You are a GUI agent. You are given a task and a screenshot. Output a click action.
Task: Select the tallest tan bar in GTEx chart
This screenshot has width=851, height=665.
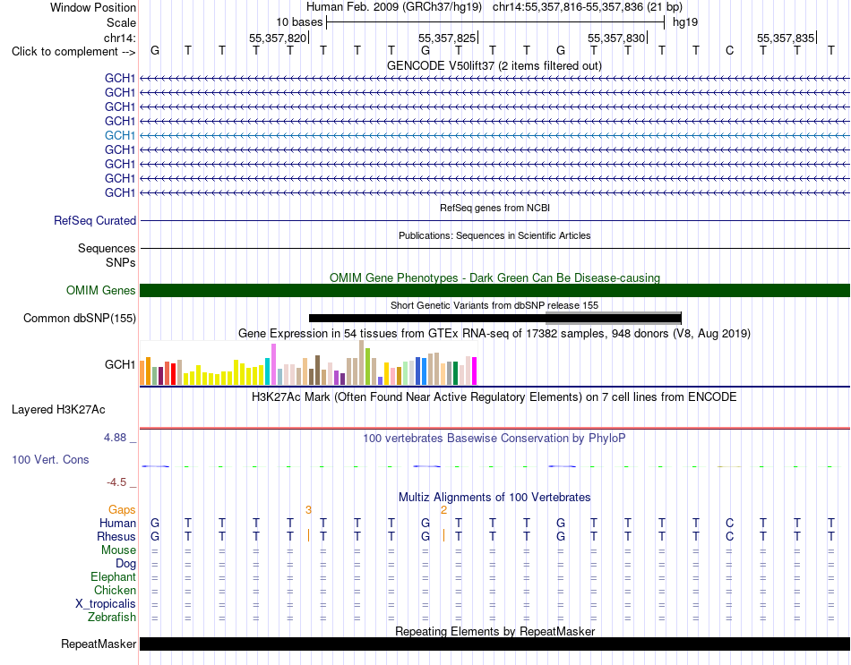tap(362, 362)
